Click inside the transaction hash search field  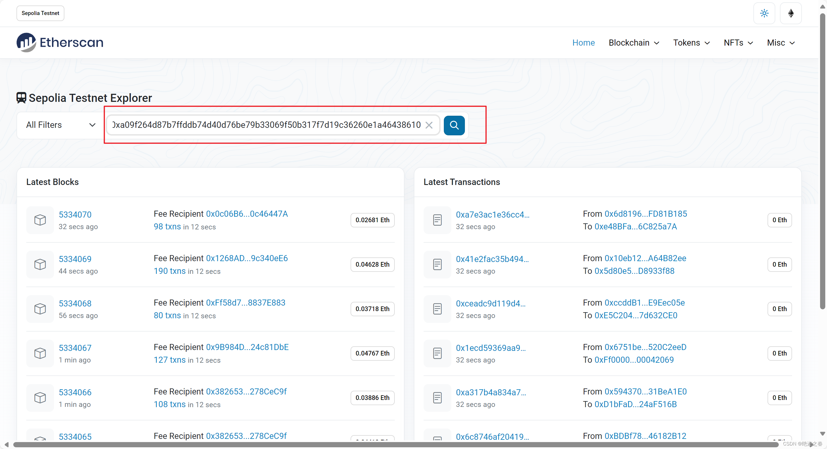point(267,125)
